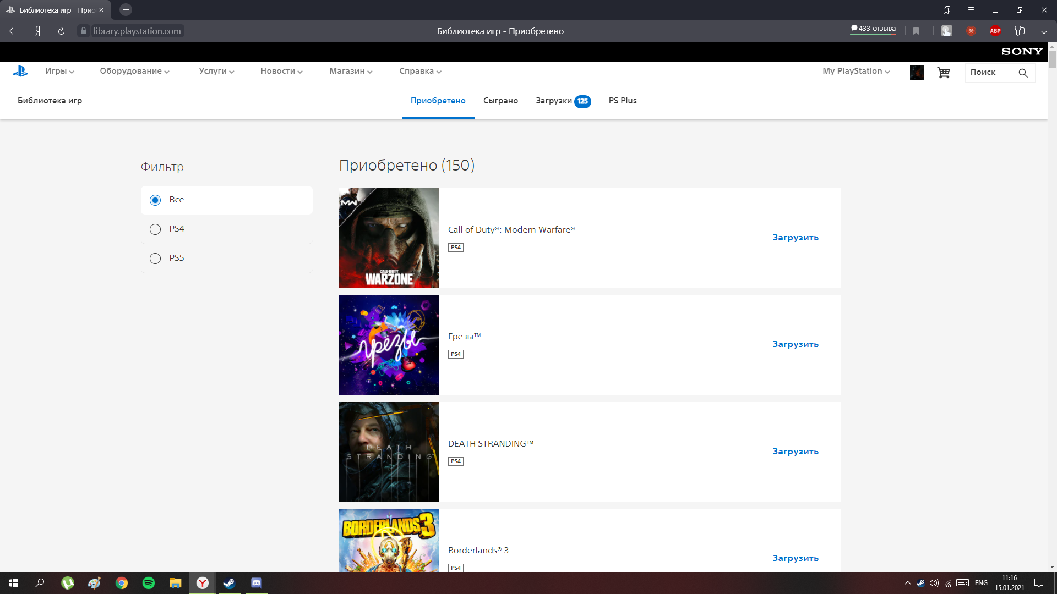
Task: Expand the Новости menu dropdown
Action: [282, 71]
